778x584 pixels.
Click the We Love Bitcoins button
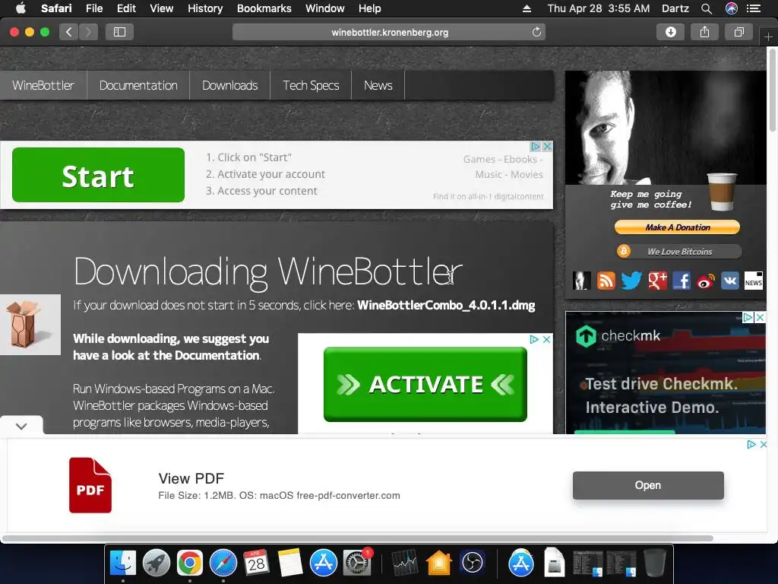tap(679, 251)
